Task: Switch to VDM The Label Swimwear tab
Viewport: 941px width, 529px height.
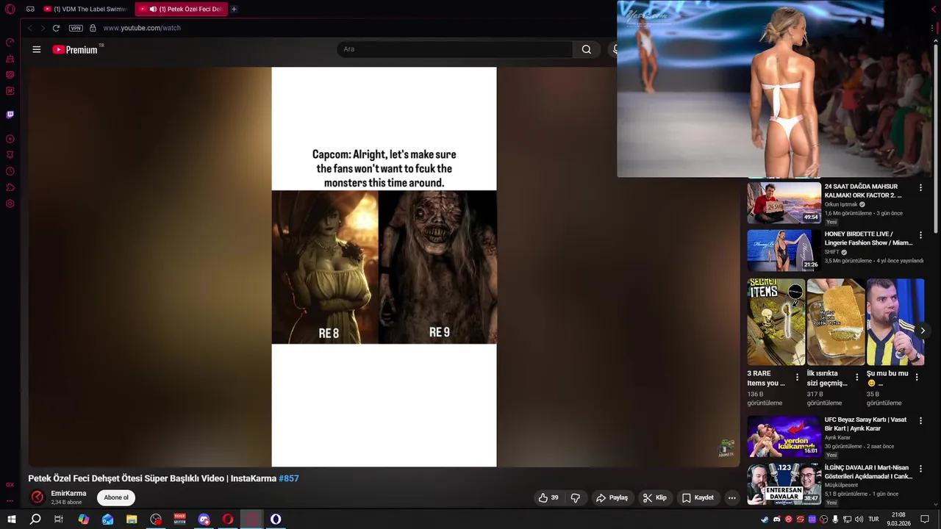Action: (87, 9)
